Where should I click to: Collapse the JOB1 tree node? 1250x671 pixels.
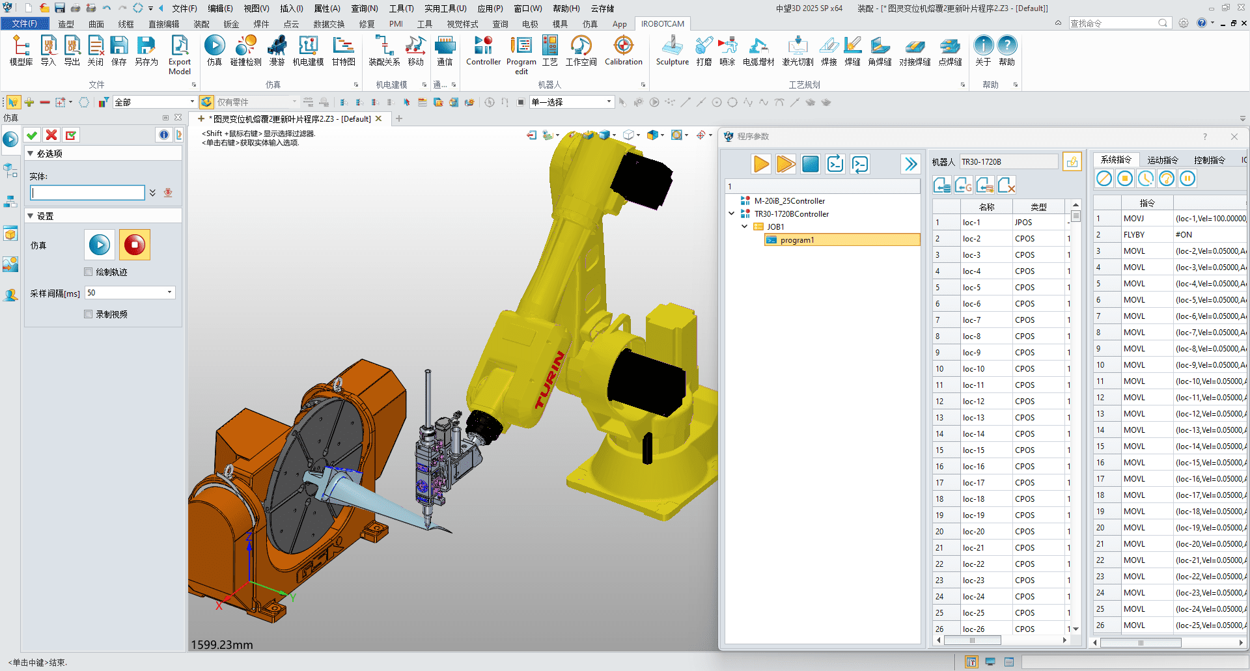tap(745, 226)
